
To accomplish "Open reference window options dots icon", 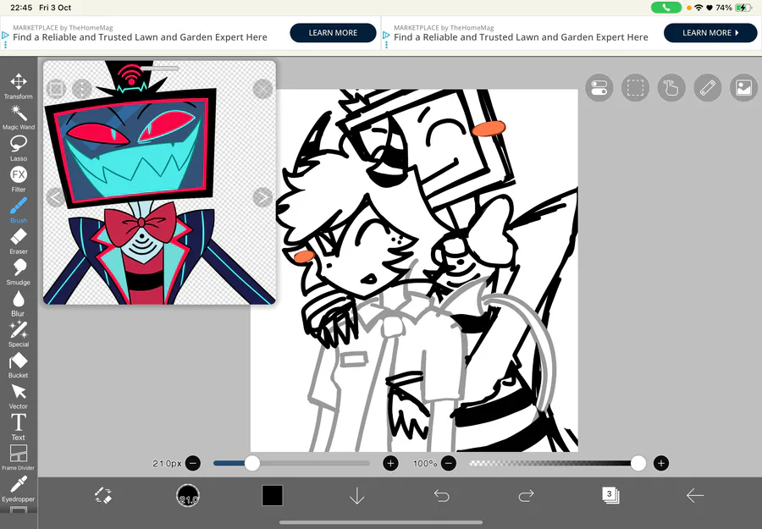I will (x=82, y=89).
